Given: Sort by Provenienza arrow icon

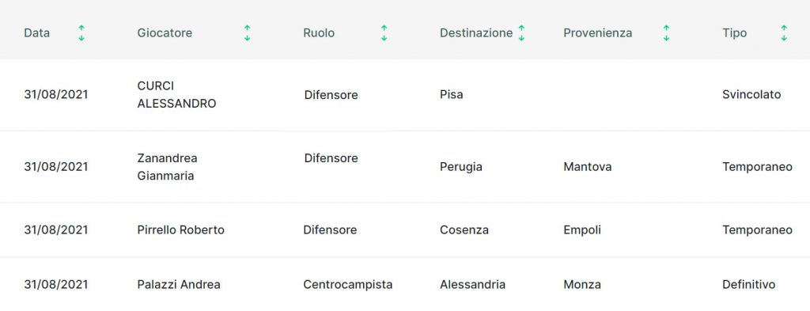Looking at the screenshot, I should tap(666, 33).
